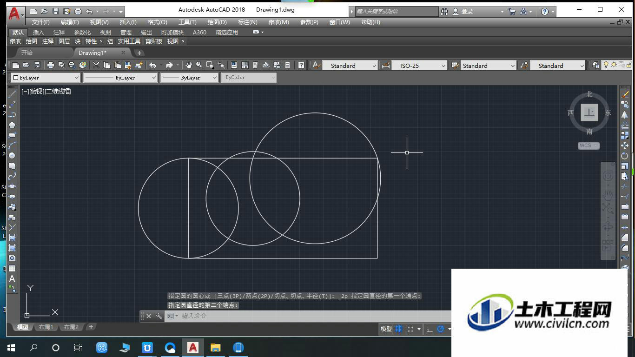Select the Circle tool in draw toolbar
635x357 pixels.
pos(12,155)
